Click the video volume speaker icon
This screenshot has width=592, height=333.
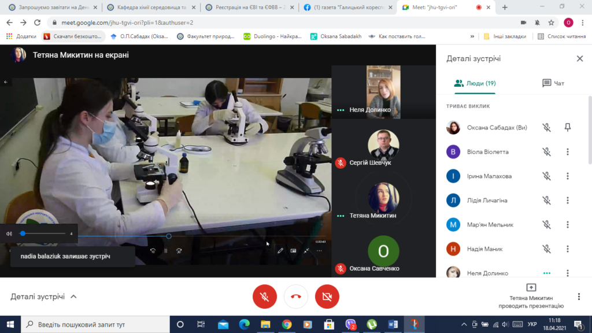pyautogui.click(x=9, y=234)
